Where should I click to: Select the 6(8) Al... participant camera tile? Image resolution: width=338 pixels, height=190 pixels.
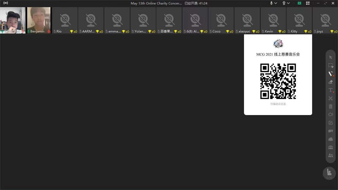click(x=195, y=20)
